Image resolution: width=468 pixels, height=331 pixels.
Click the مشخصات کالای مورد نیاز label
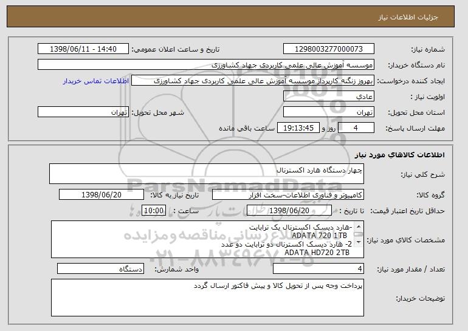click(x=405, y=240)
